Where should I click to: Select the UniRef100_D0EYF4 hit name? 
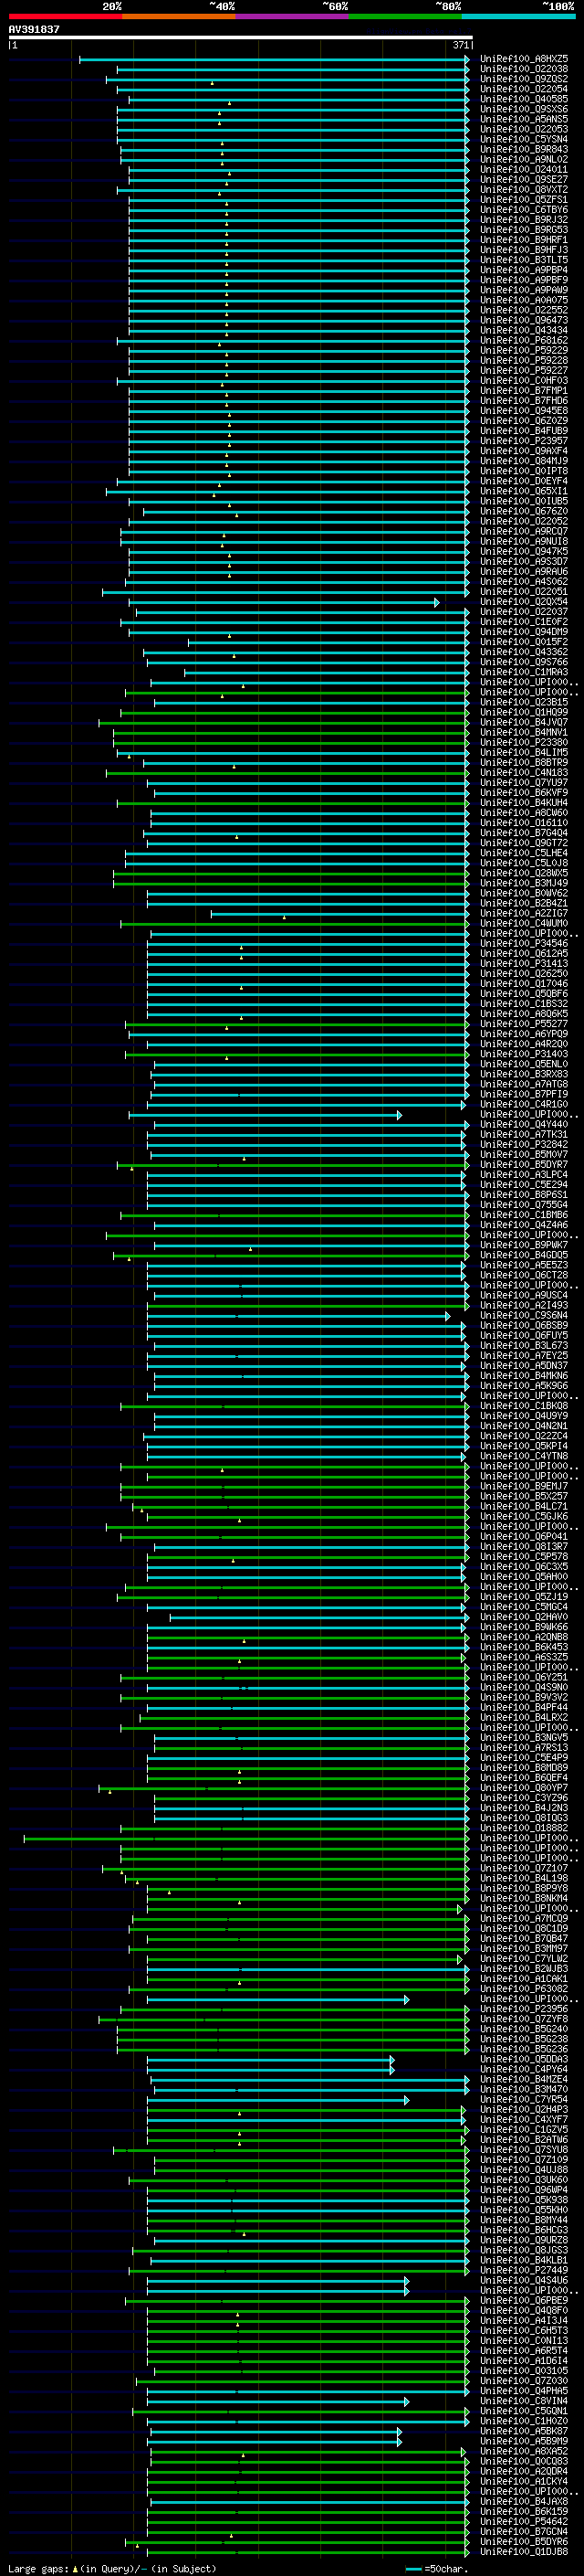click(524, 481)
